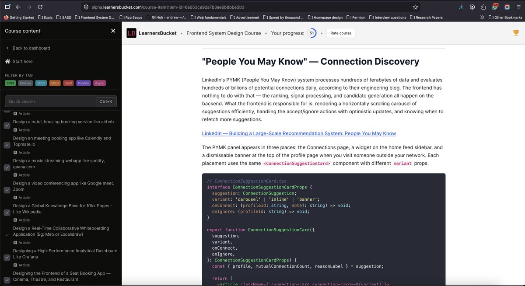Viewport: 525px width, 286px height.
Task: Click the Ctrl+K shortcut badge
Action: [x=106, y=101]
